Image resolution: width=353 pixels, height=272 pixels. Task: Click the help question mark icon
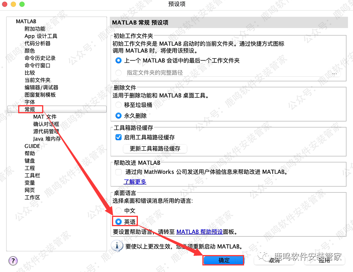tap(13, 261)
